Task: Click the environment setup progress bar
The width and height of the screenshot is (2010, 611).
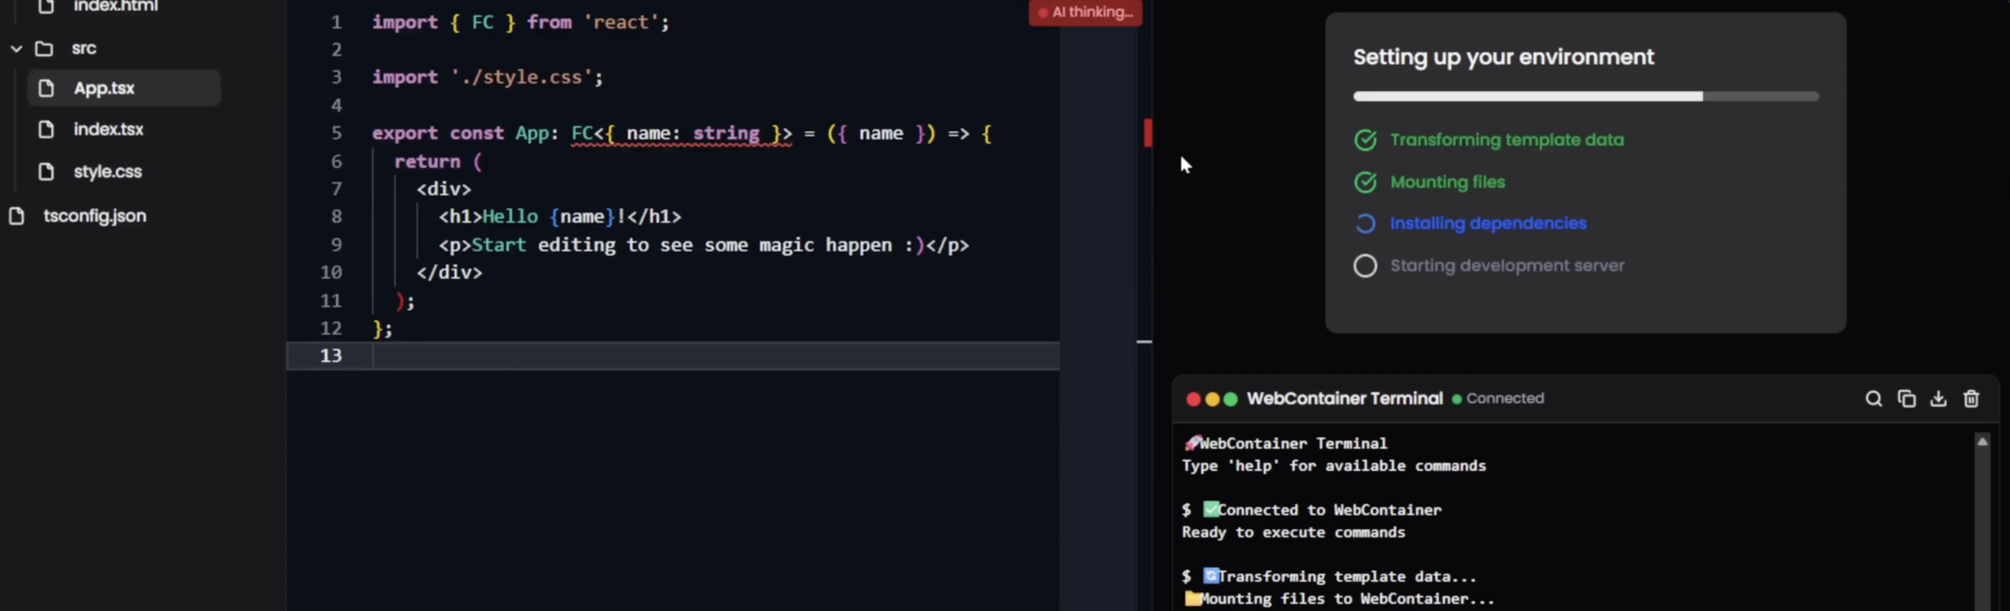Action: [x=1586, y=96]
